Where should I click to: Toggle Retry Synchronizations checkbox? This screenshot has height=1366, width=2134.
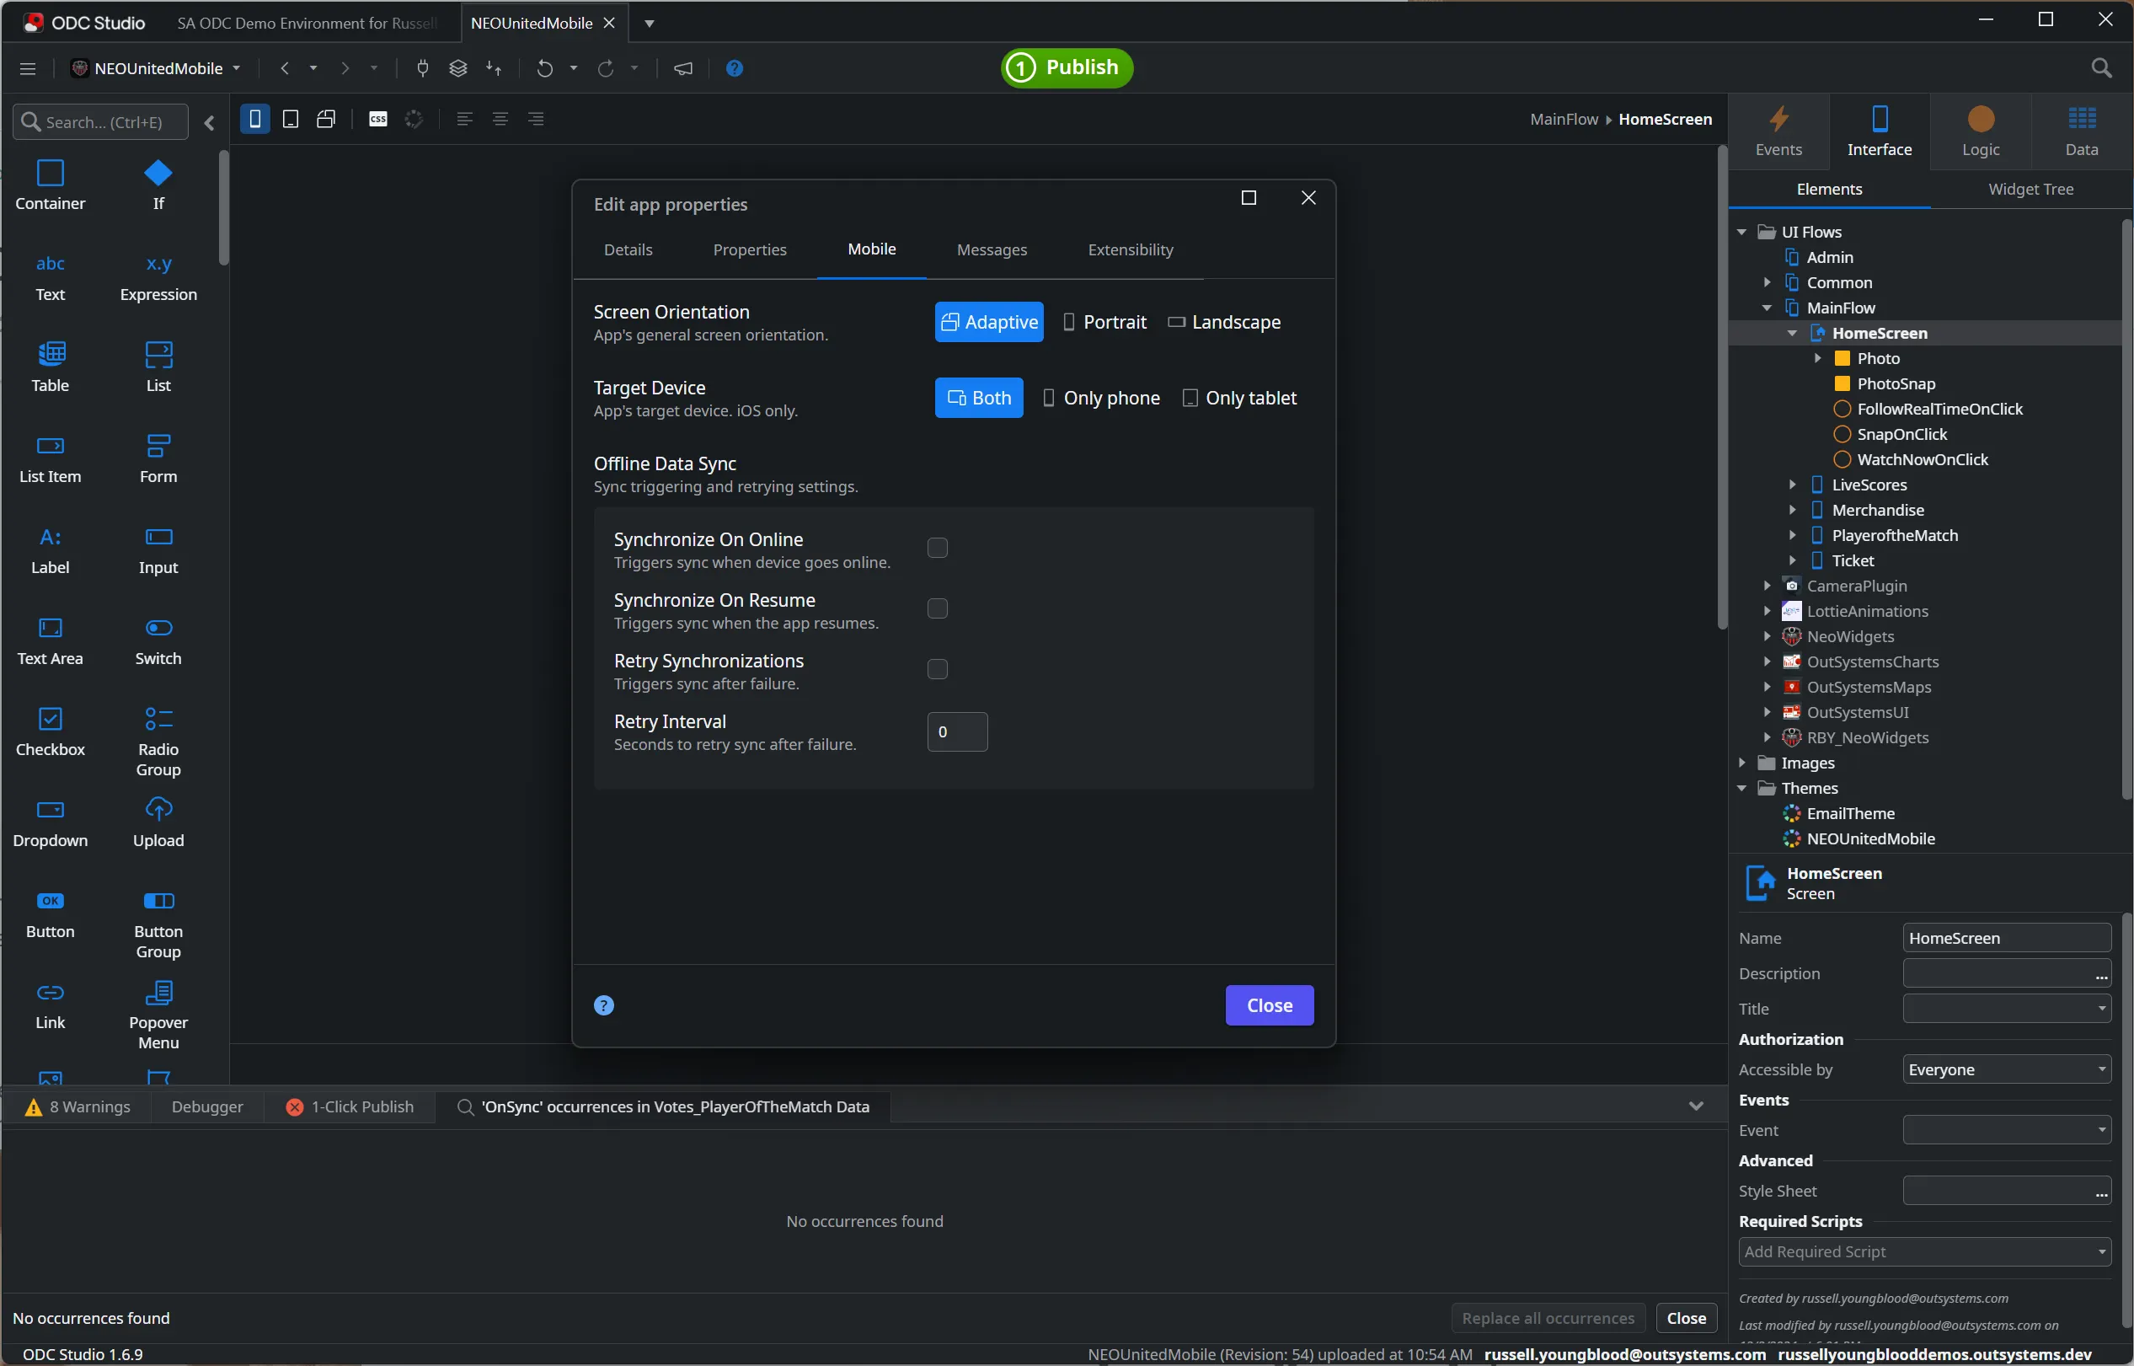[937, 669]
